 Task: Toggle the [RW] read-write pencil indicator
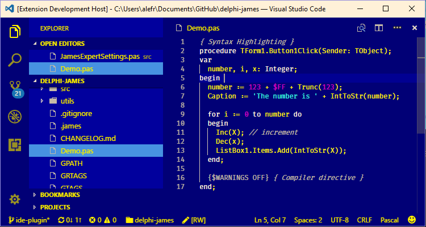pos(194,220)
